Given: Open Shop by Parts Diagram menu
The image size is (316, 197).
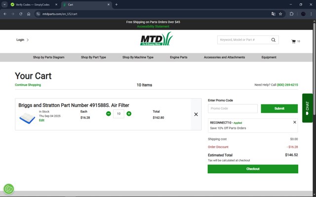Looking at the screenshot, I should 48,57.
